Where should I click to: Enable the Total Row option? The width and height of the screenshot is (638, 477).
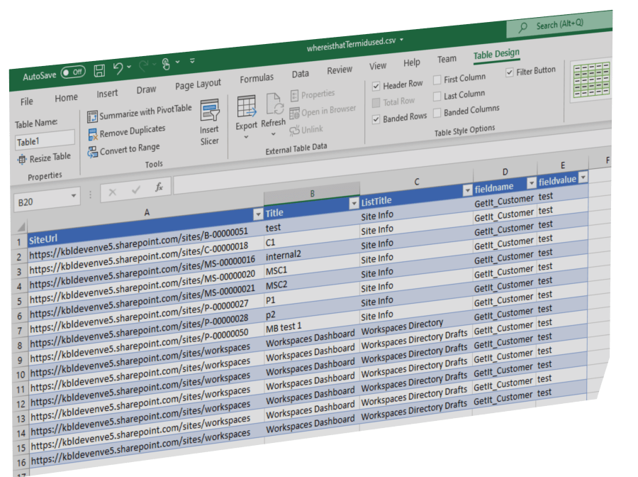click(x=377, y=101)
